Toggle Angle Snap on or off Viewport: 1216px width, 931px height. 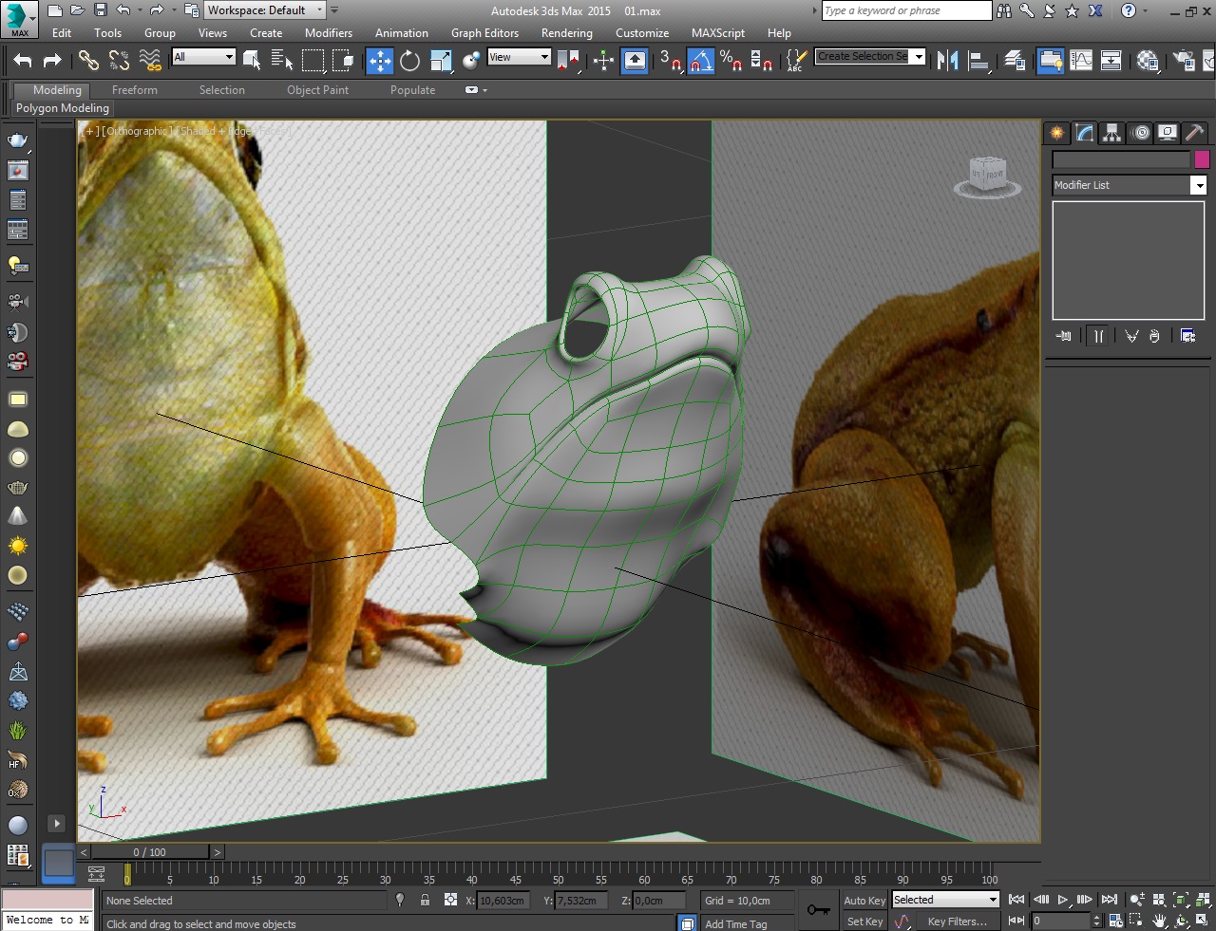tap(700, 61)
